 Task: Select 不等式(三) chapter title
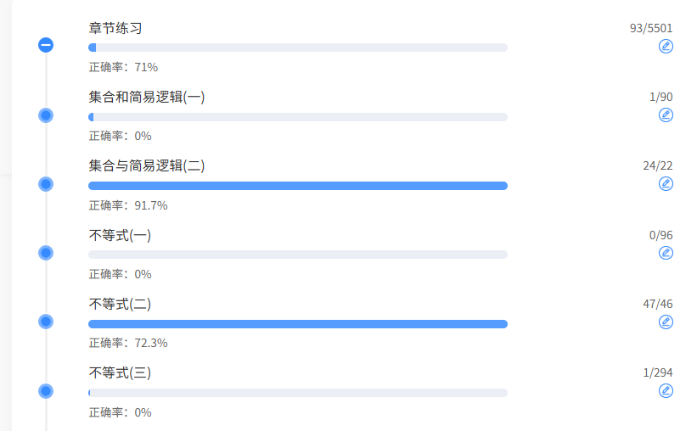(x=120, y=373)
